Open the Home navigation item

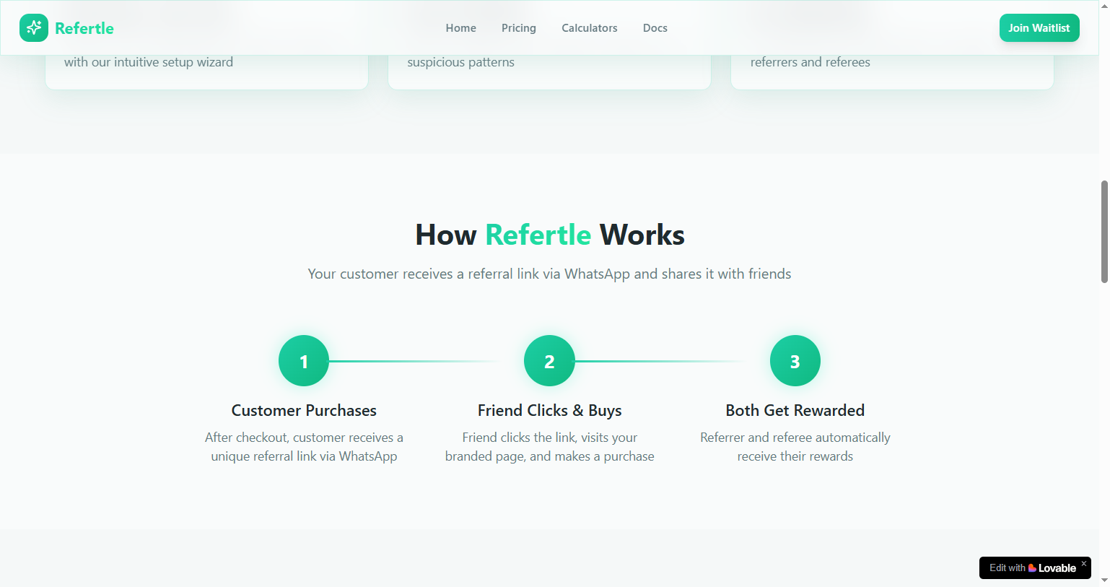pyautogui.click(x=460, y=27)
